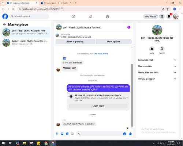Open the Windows Start menu
The height and width of the screenshot is (146, 183).
(3, 143)
